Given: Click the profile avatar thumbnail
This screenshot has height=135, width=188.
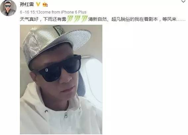Looking at the screenshot, I should tap(8, 8).
